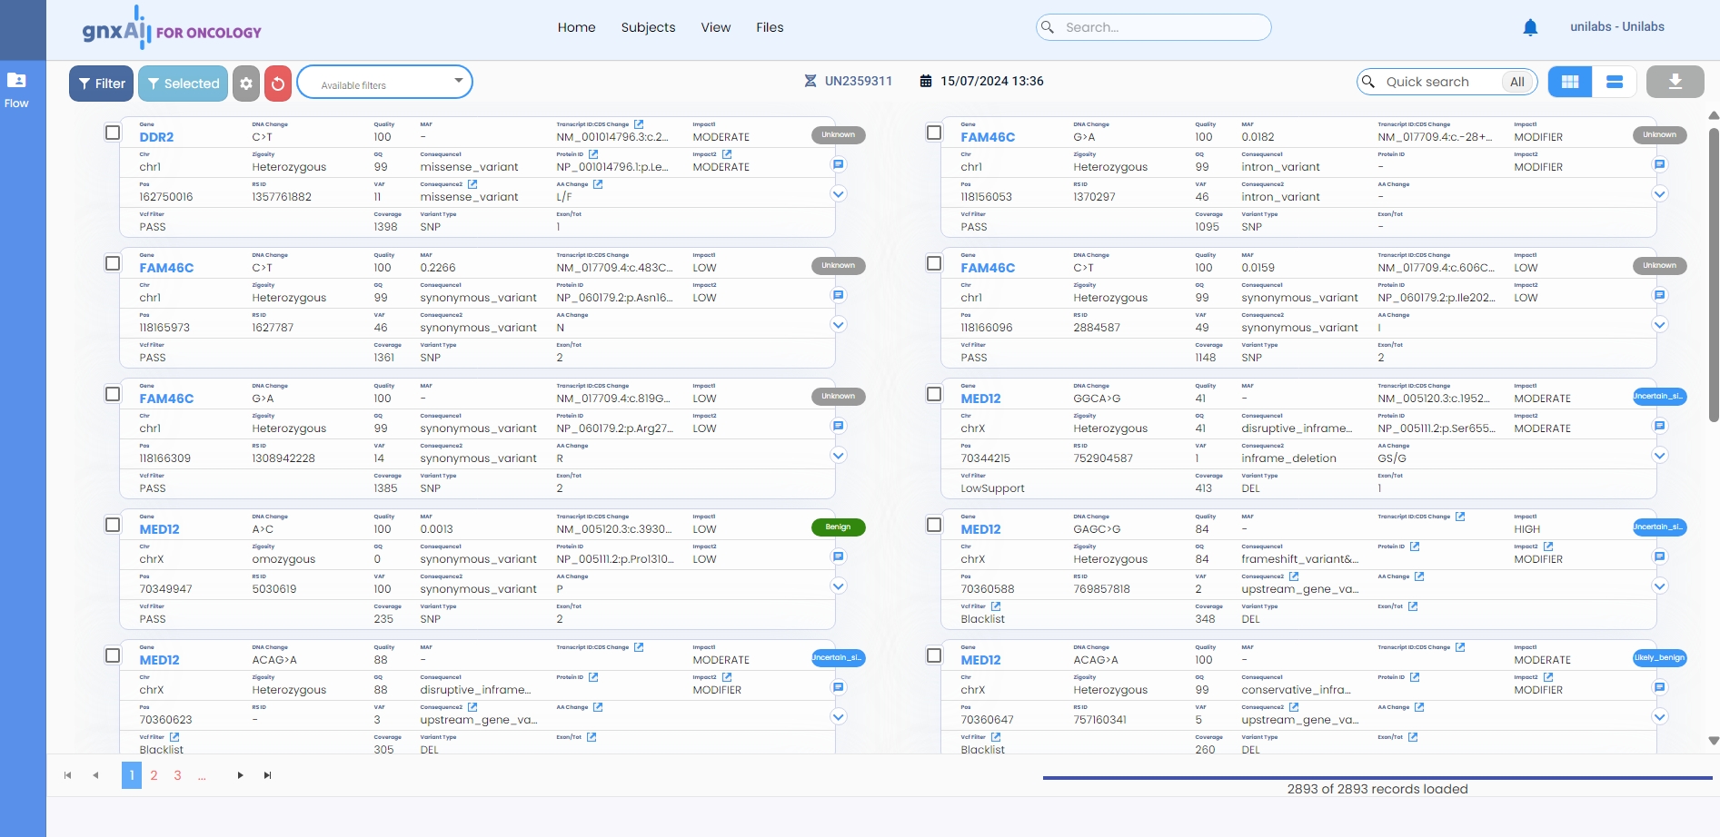Open the Flow sidebar icon
This screenshot has width=1720, height=837.
click(x=16, y=89)
